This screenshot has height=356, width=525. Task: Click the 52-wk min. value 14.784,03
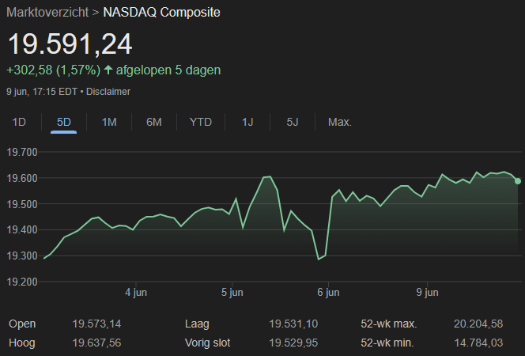[478, 343]
